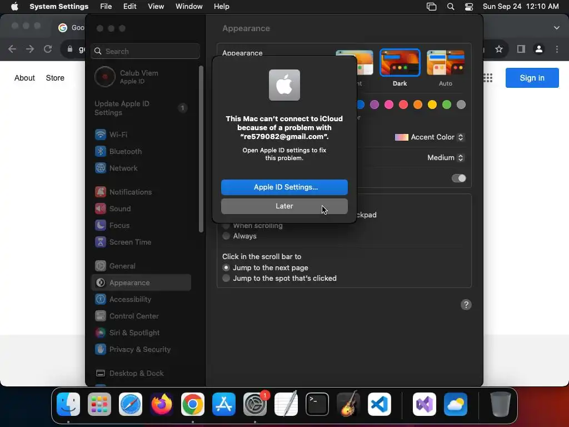Click Sign in on Google page
The width and height of the screenshot is (569, 427).
pyautogui.click(x=532, y=78)
